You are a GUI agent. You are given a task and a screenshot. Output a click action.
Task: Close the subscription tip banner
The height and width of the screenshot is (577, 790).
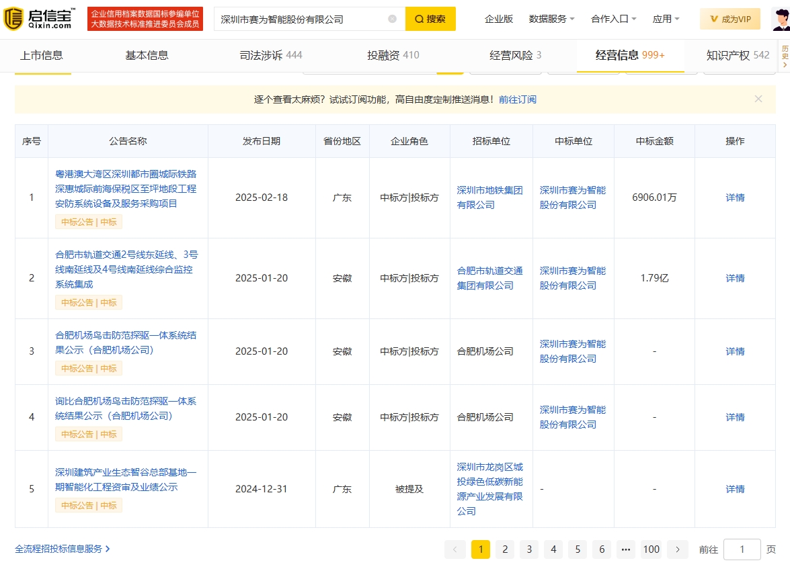[x=758, y=99]
